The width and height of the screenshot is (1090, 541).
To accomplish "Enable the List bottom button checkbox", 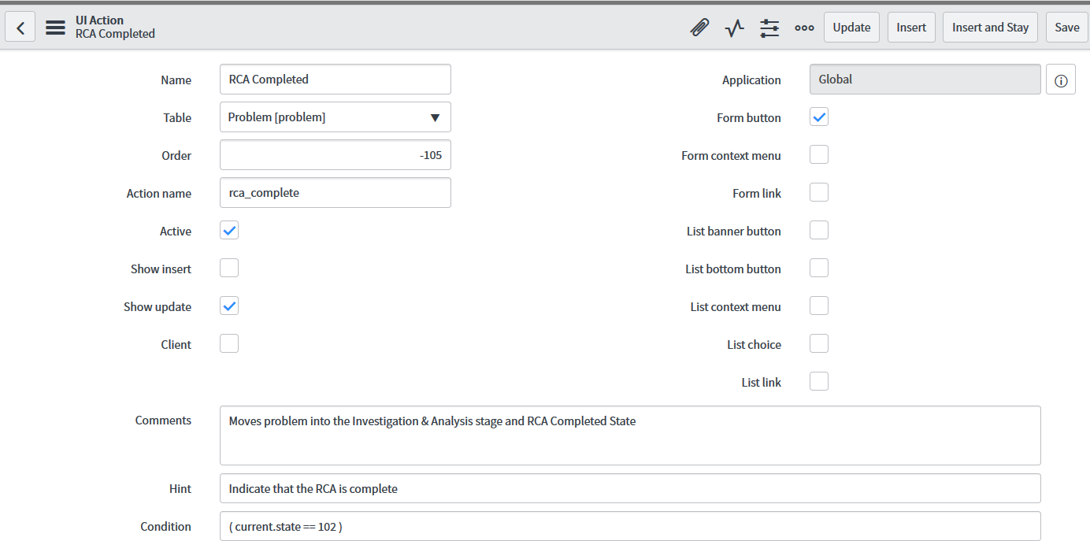I will [x=819, y=269].
